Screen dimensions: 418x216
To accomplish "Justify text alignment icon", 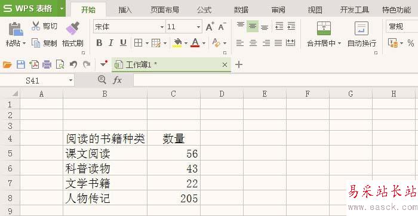I will (278, 42).
